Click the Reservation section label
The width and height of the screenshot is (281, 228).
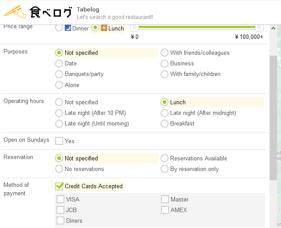point(18,157)
